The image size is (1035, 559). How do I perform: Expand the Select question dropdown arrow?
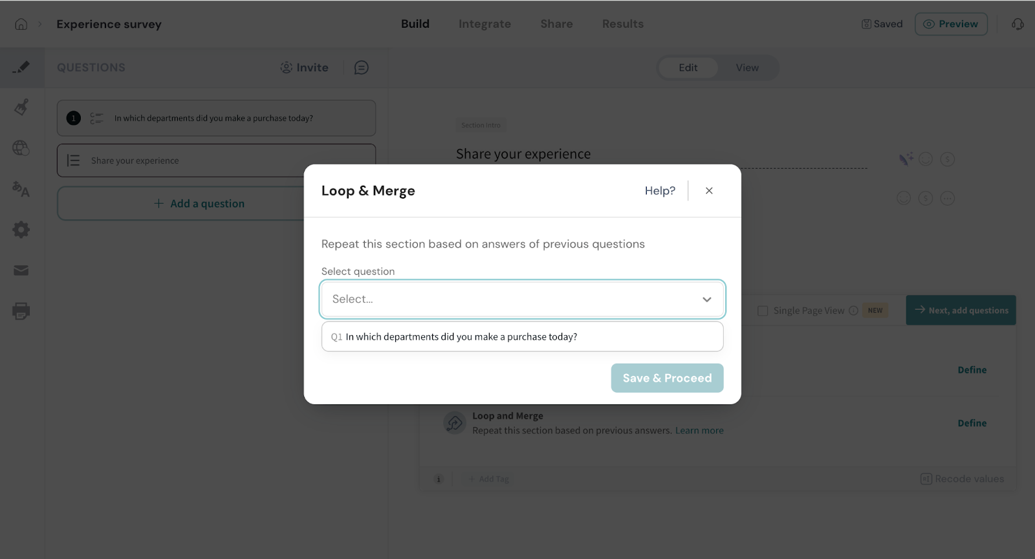706,300
